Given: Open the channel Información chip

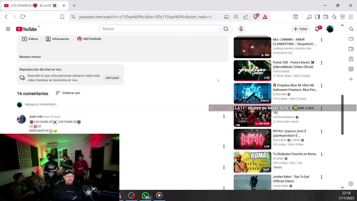Looking at the screenshot, I should tap(57, 39).
